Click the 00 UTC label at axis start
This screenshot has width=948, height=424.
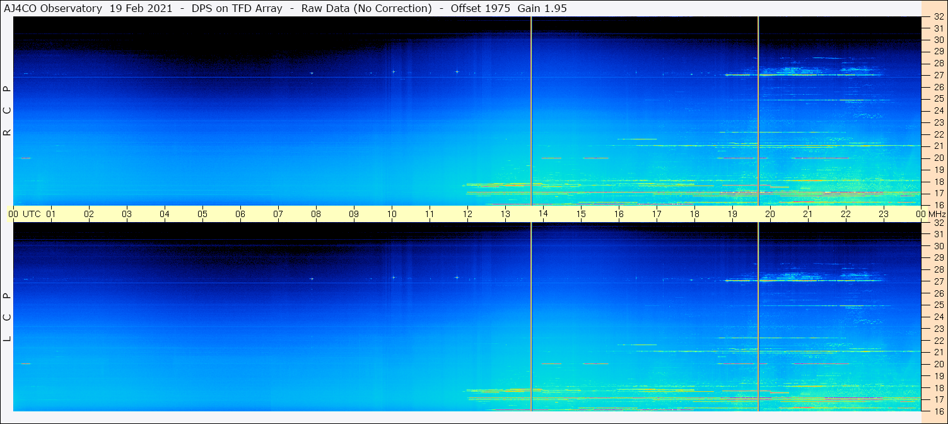24,214
